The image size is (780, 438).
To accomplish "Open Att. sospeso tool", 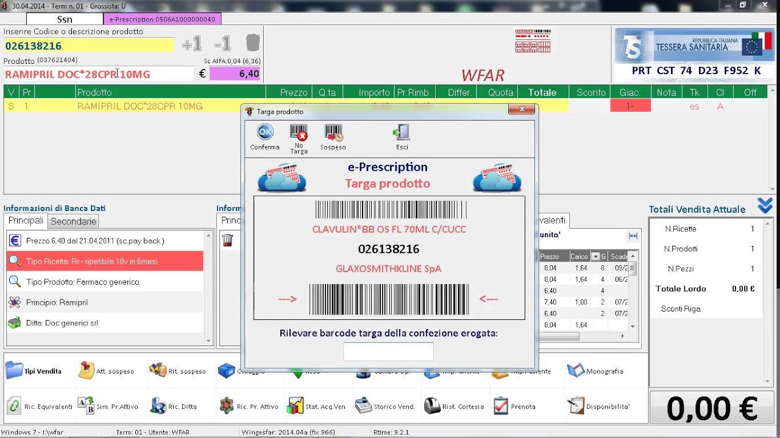I will click(106, 370).
